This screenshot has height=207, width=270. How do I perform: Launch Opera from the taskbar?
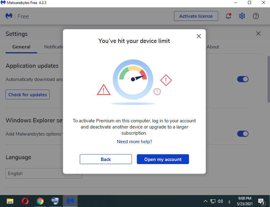click(25, 201)
